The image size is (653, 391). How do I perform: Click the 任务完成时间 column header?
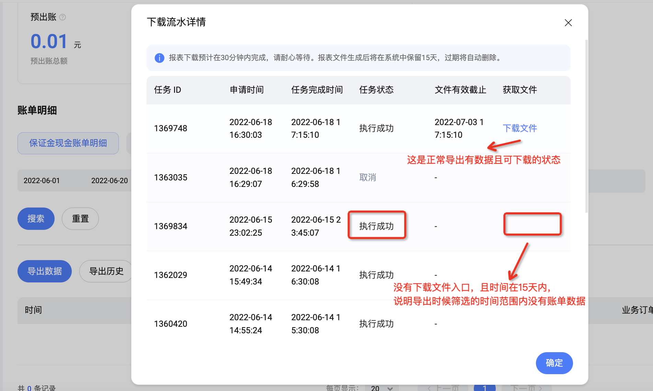[x=317, y=90]
